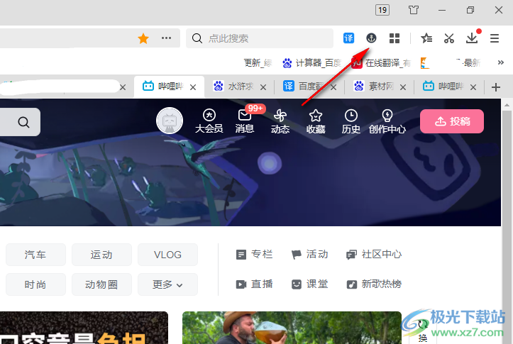The image size is (513, 344).
Task: Open the anchor extension icon
Action: (371, 38)
